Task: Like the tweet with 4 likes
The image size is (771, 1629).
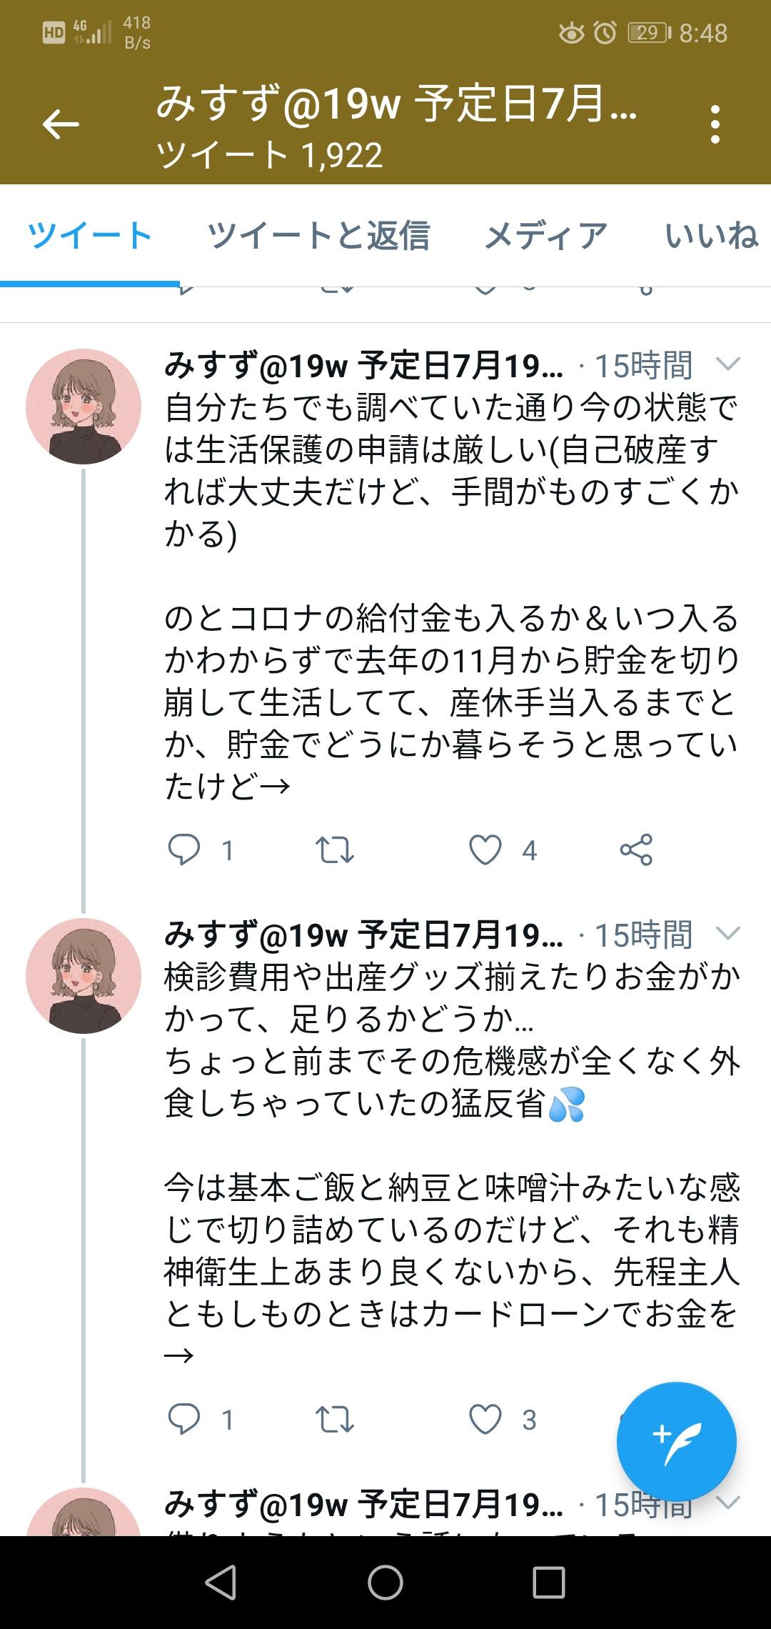Action: coord(485,850)
